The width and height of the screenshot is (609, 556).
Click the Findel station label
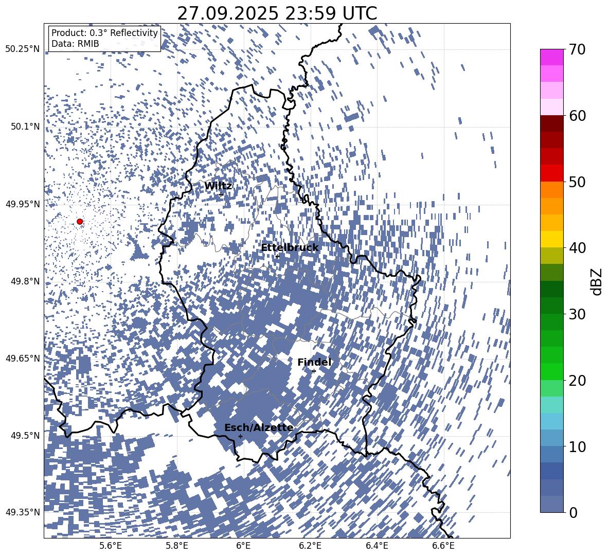point(314,362)
